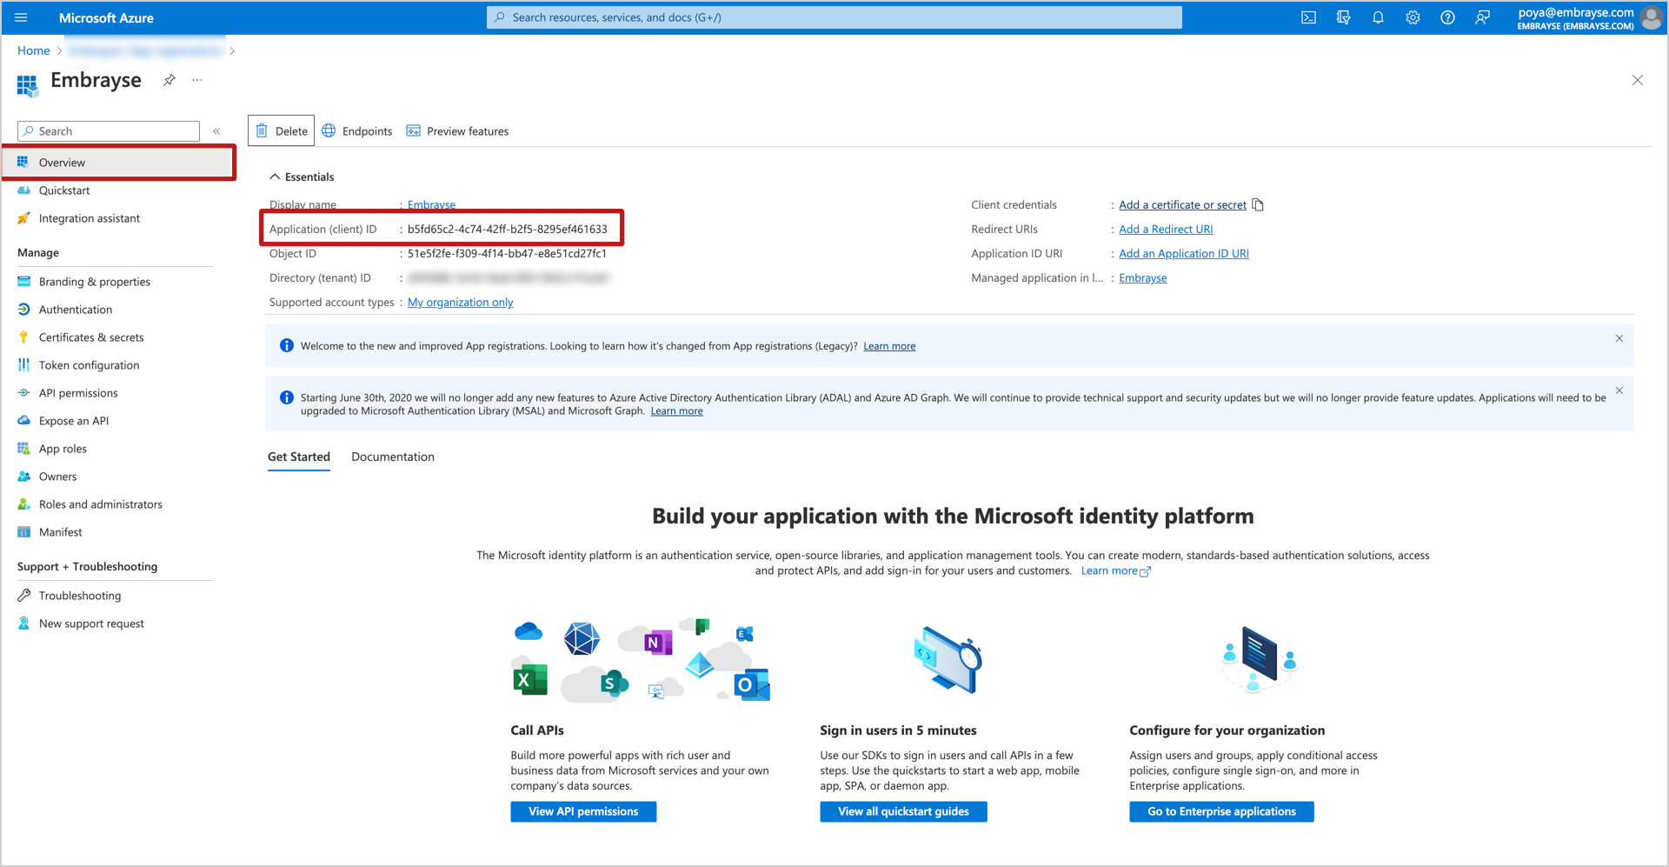This screenshot has width=1669, height=867.
Task: Click the API permissions icon
Action: click(x=24, y=393)
